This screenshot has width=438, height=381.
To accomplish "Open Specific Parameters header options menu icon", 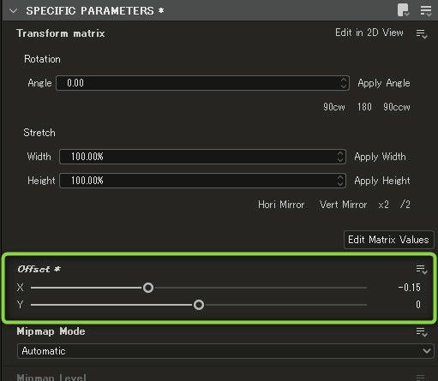I will click(x=426, y=10).
